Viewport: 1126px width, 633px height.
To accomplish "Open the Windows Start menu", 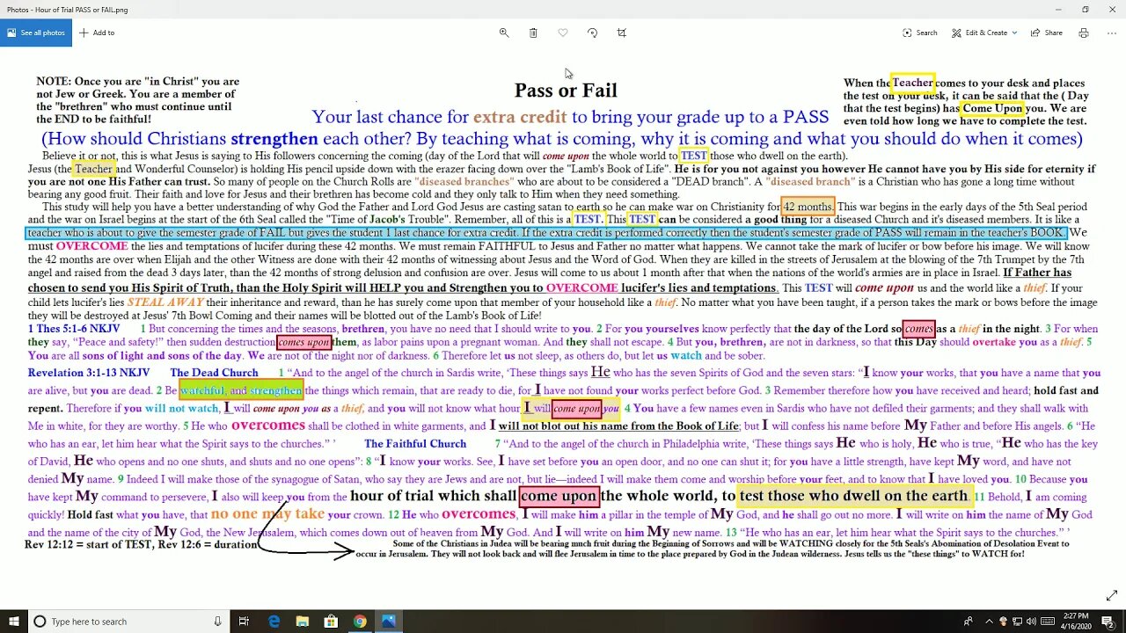I will coord(13,622).
